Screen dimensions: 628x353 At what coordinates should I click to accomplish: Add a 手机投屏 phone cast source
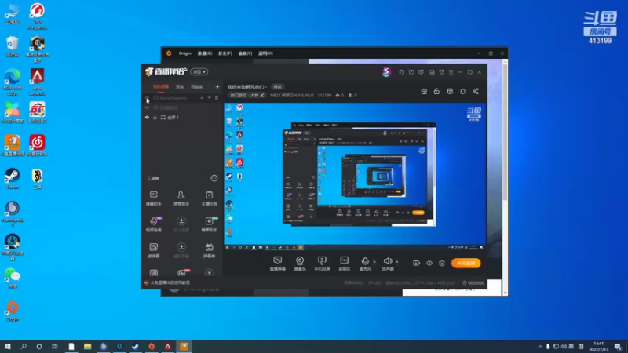[x=322, y=264]
